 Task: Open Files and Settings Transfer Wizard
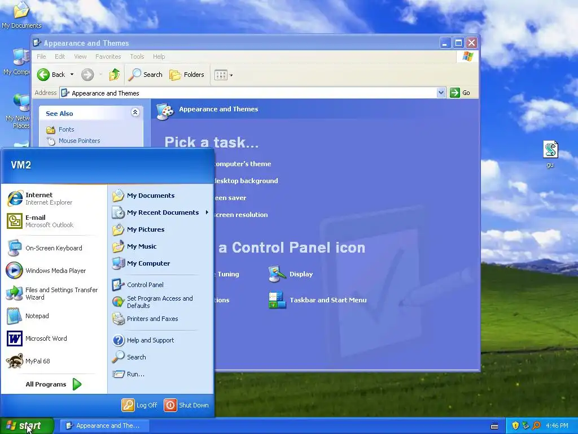tap(51, 293)
